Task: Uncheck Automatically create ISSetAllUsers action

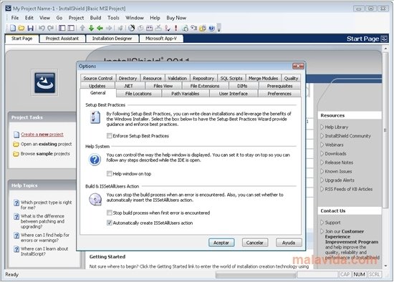Action: [x=110, y=223]
